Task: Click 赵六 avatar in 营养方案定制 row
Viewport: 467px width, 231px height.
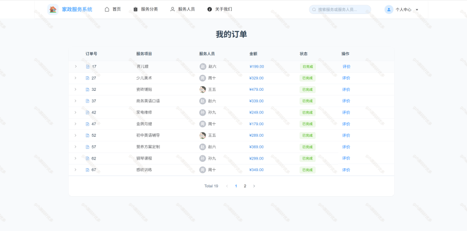Action: coord(203,147)
